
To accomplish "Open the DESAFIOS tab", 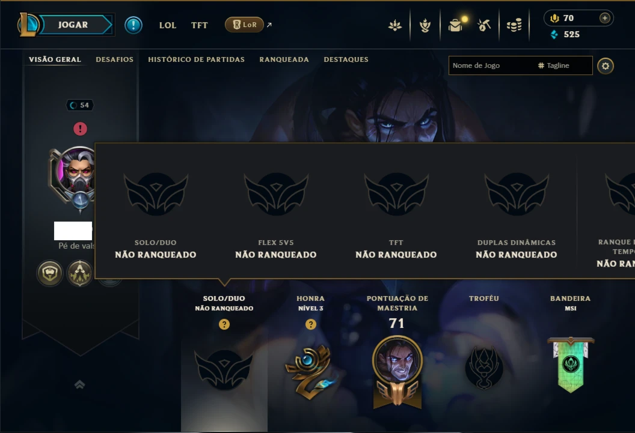I will point(115,59).
